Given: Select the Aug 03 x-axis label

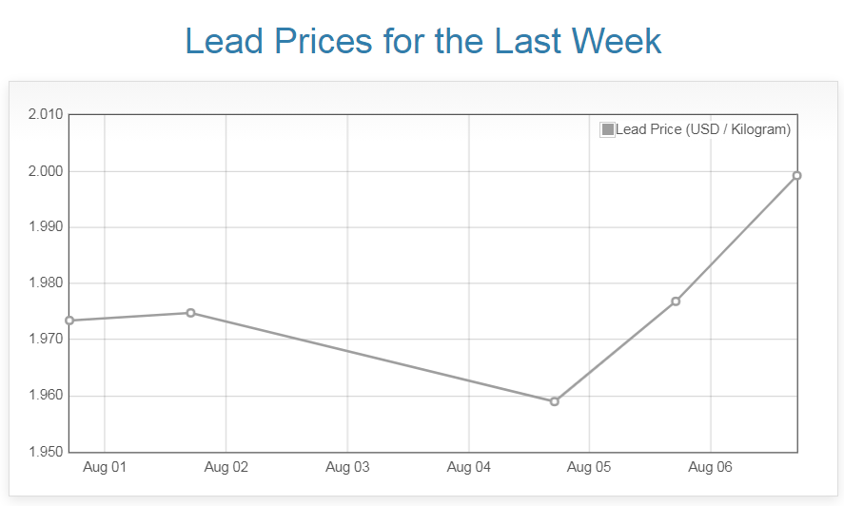Looking at the screenshot, I should click(347, 468).
